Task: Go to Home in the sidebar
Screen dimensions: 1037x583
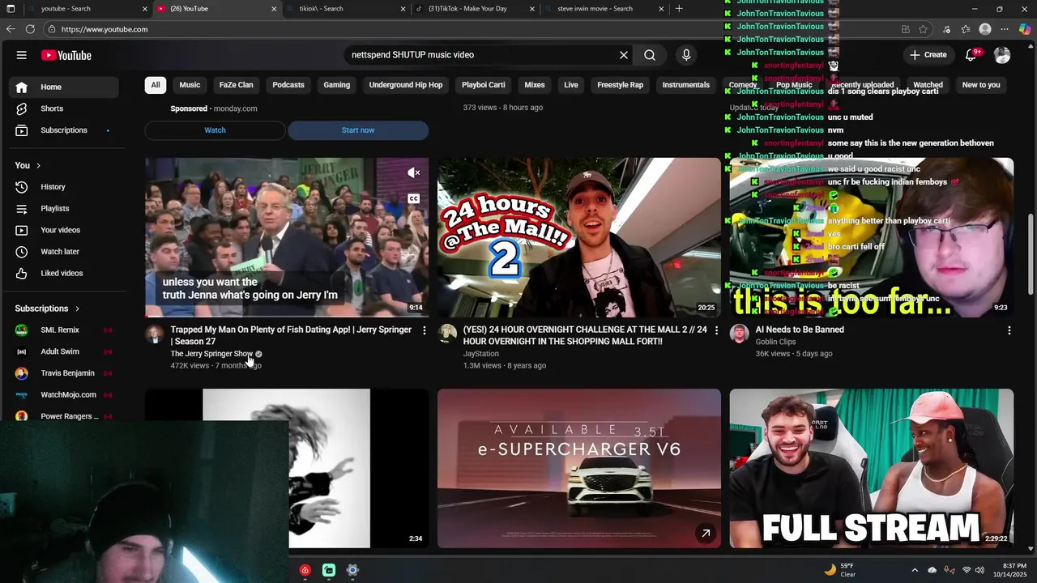Action: click(x=64, y=87)
